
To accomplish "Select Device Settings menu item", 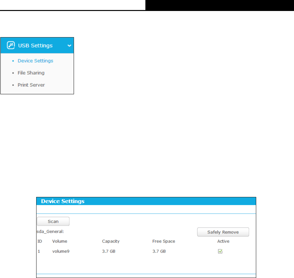I will (36, 61).
